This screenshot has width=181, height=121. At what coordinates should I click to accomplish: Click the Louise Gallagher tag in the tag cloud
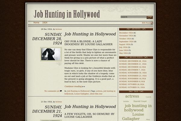point(133,116)
